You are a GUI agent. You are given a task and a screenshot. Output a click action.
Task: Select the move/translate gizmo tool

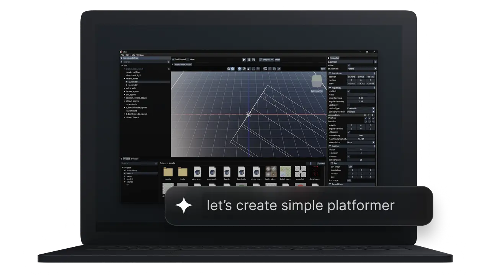[240, 69]
